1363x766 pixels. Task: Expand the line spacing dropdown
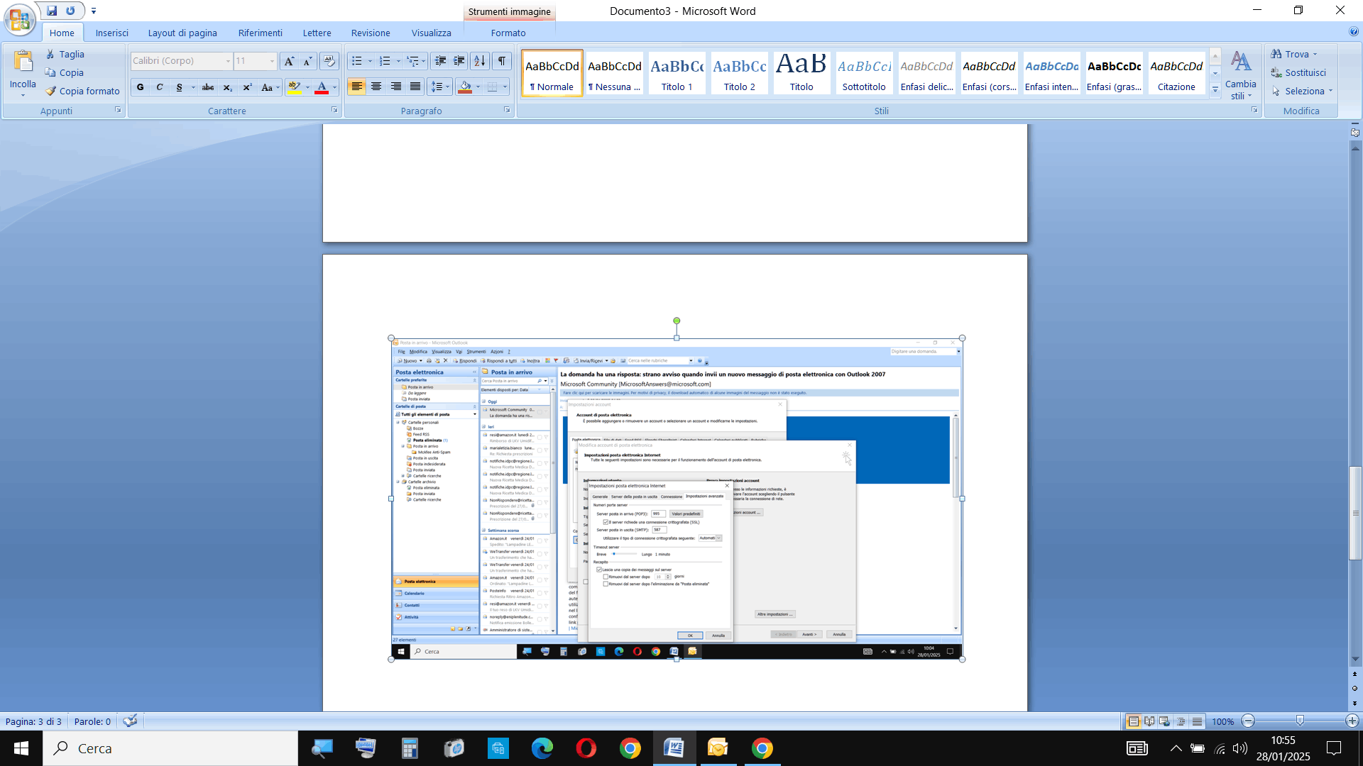447,87
